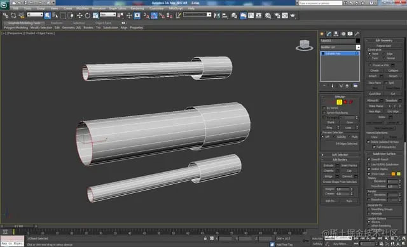Expand the Soft Selection rollout
The height and width of the screenshot is (247, 407).
point(340,155)
